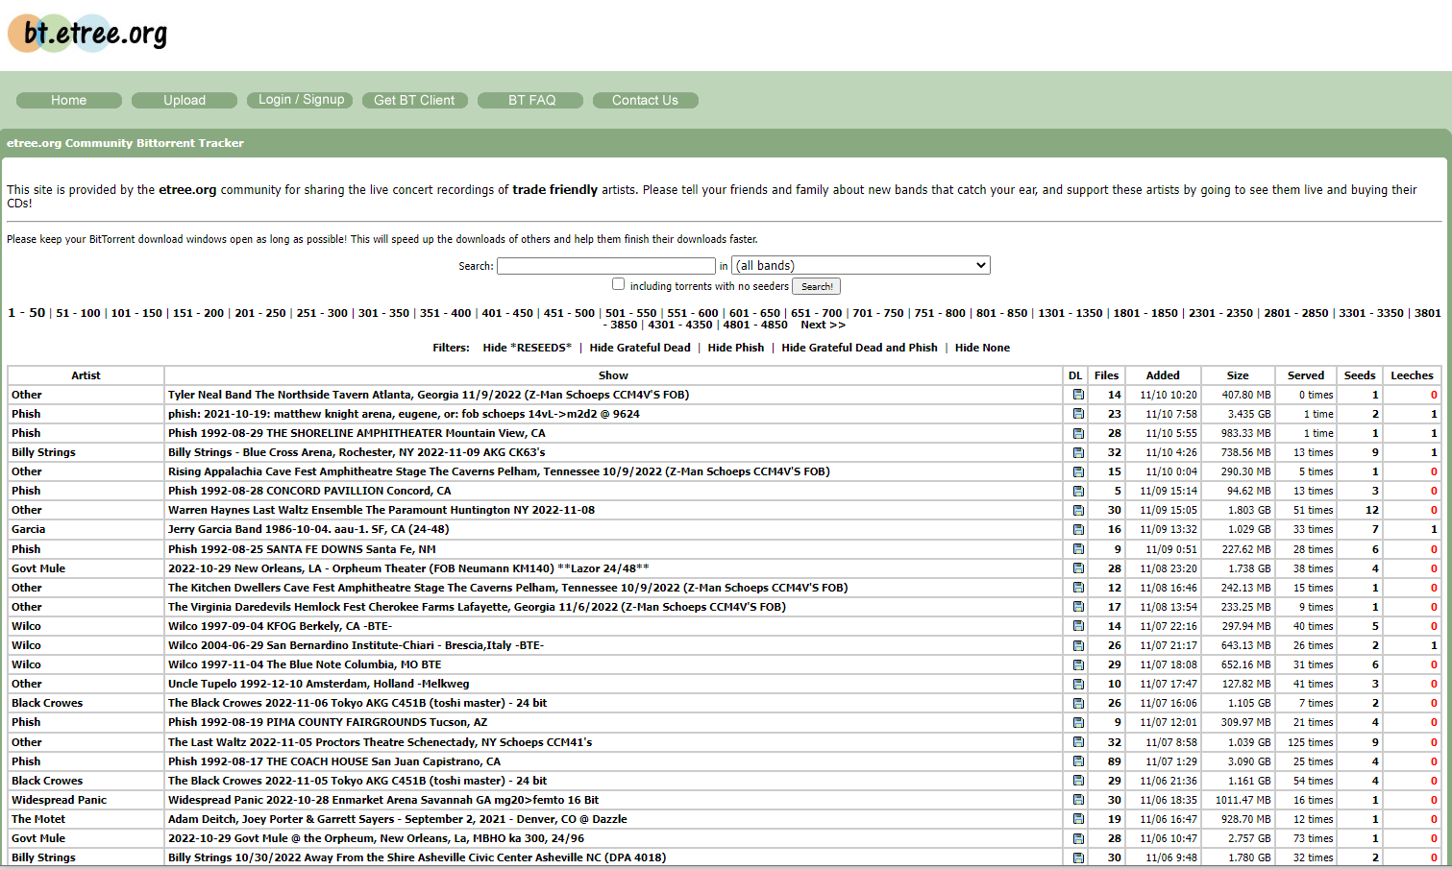Download torrent for Warren Haynes Last Waltz Ensemble

pyautogui.click(x=1078, y=510)
